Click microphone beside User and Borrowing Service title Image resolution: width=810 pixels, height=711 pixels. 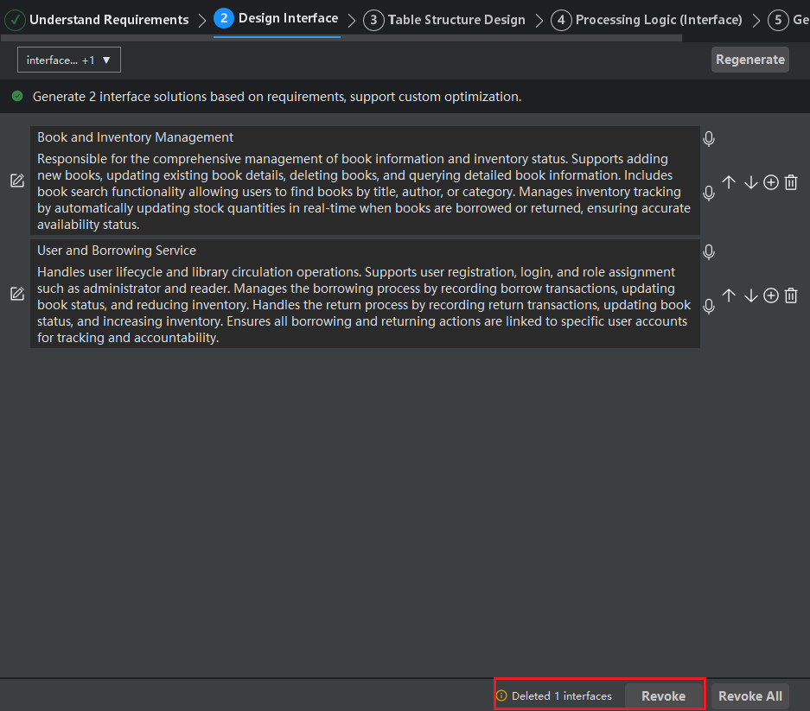(x=709, y=252)
